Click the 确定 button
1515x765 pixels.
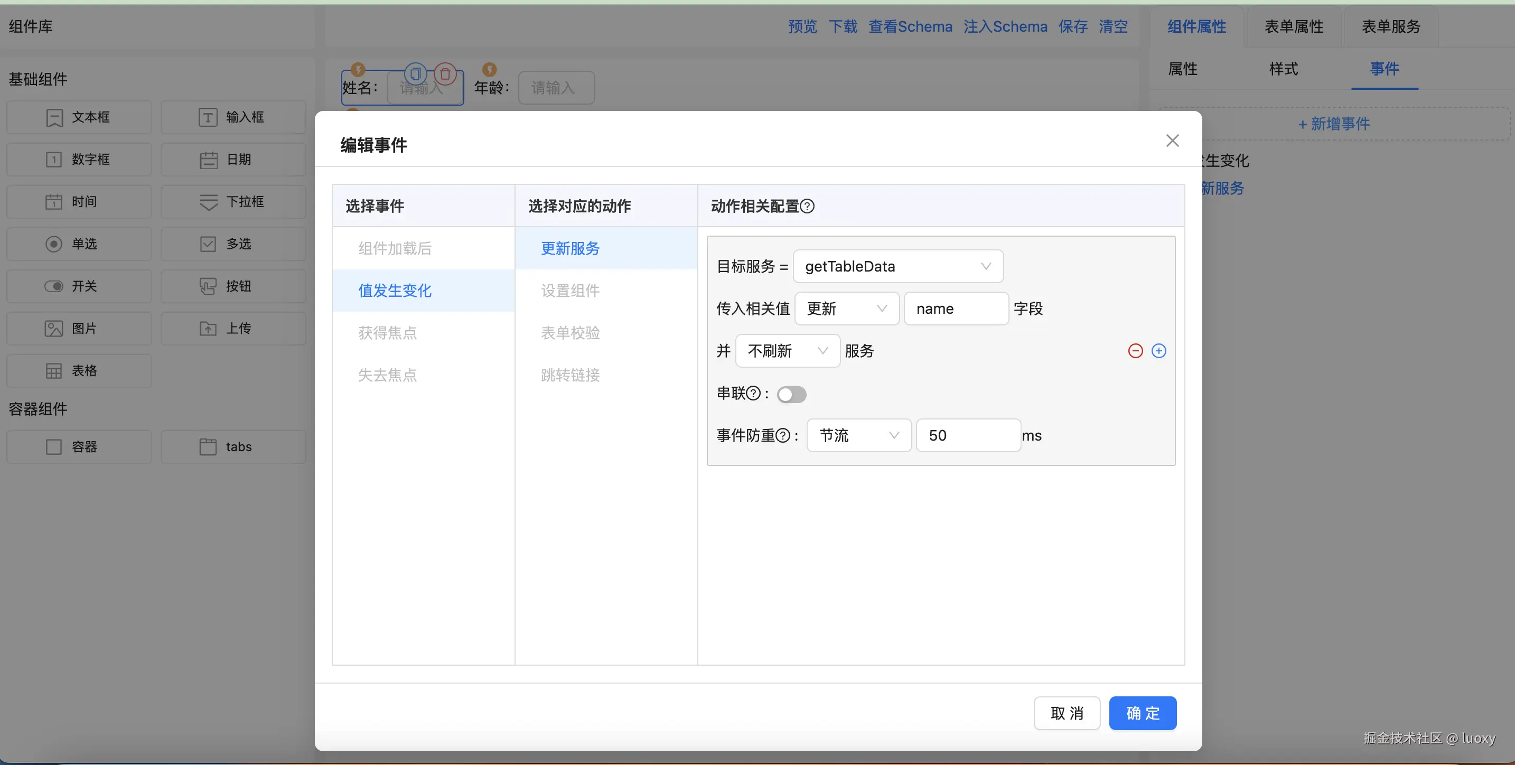1142,713
